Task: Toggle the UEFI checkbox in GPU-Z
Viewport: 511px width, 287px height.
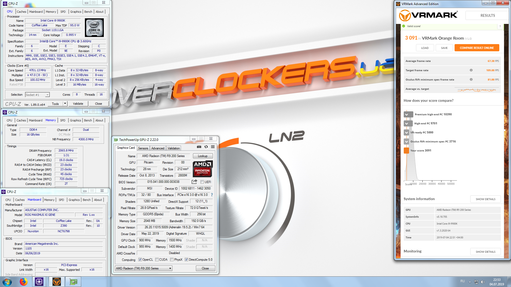Action: tap(202, 182)
